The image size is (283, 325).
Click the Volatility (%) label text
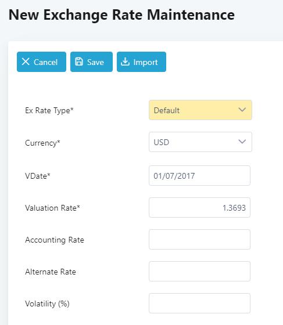(47, 304)
